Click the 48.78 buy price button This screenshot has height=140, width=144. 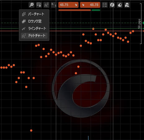pyautogui.click(x=90, y=5)
